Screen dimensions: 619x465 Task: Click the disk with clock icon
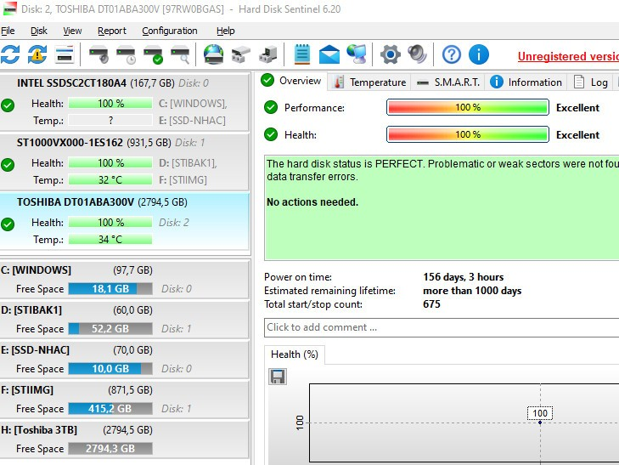(x=126, y=54)
